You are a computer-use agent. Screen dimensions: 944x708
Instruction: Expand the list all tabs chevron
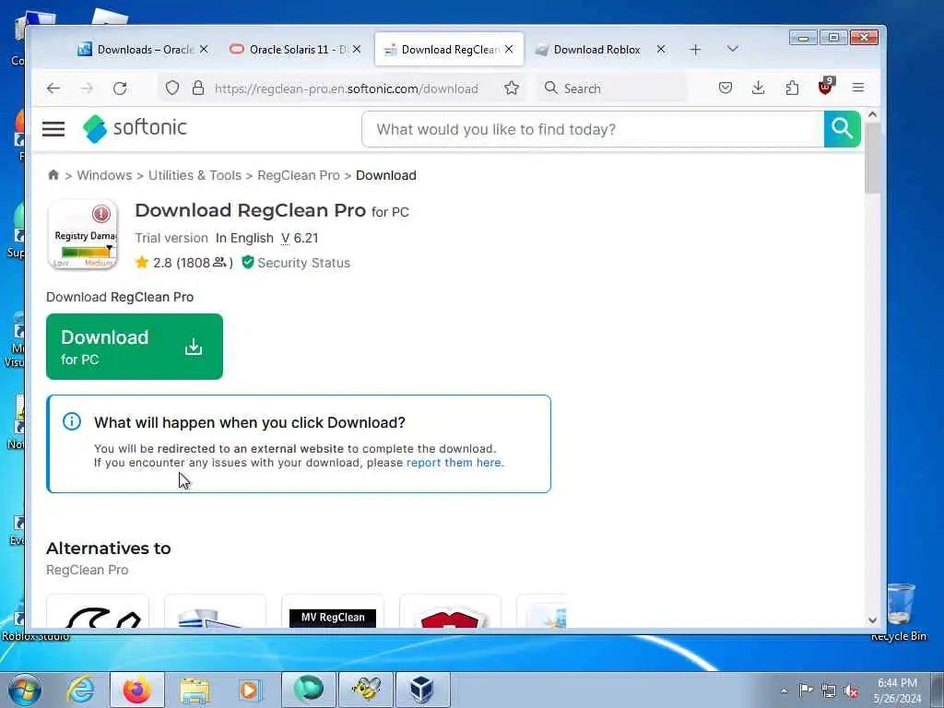(x=733, y=49)
